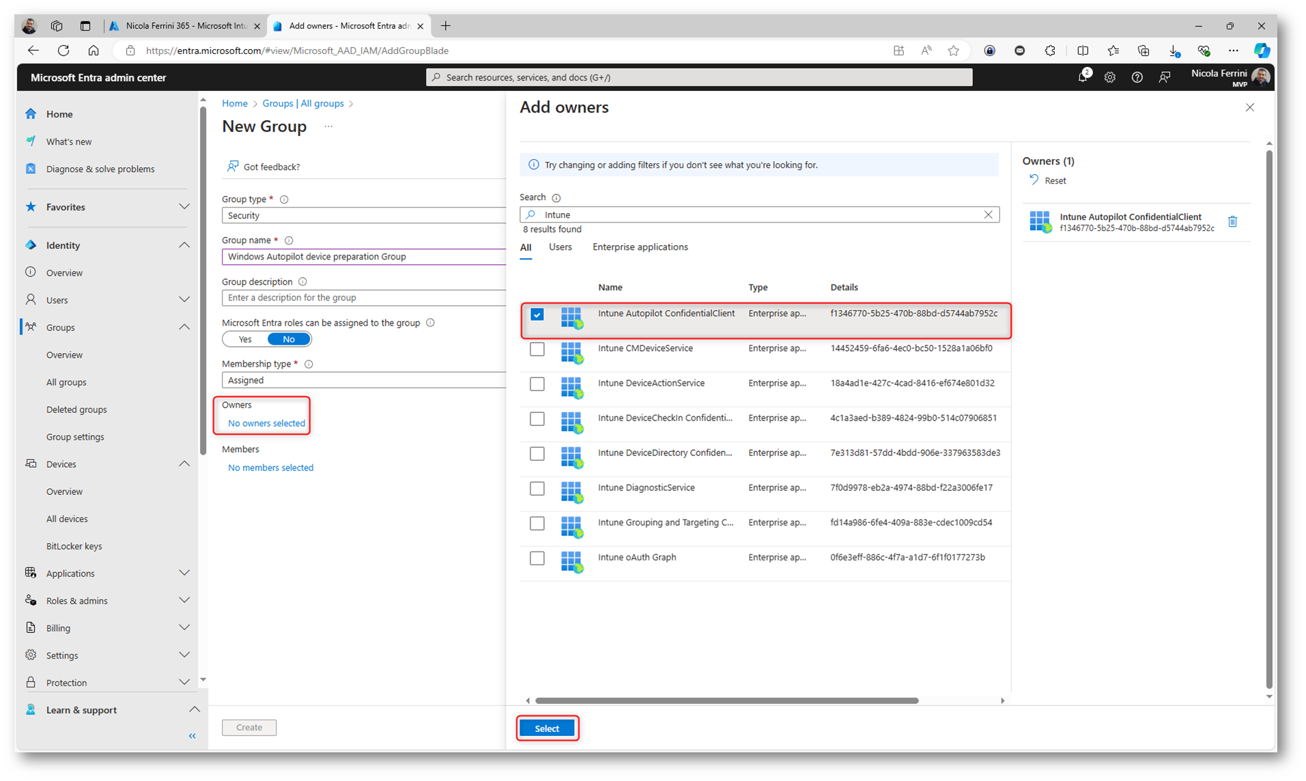Remove Intune Autopilot ConfidentialClient with trash icon
1306x781 pixels.
[x=1232, y=222]
